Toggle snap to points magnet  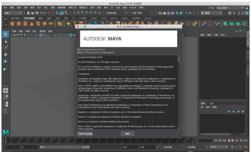87,13
